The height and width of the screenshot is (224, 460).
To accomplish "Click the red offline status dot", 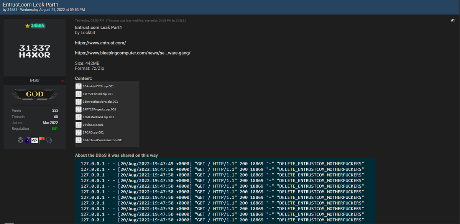I will click(x=62, y=81).
